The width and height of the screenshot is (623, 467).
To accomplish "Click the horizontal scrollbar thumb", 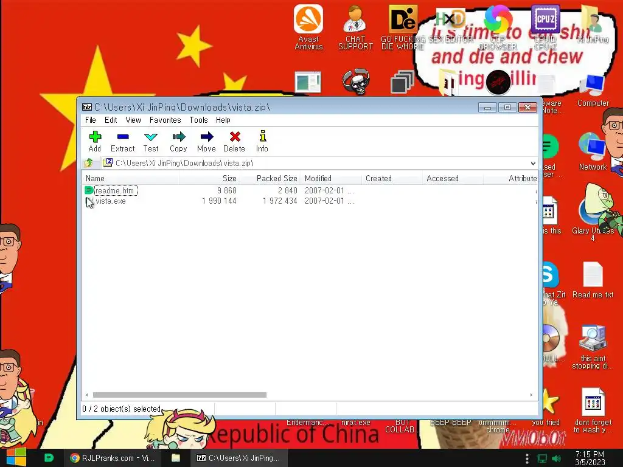I will point(179,395).
